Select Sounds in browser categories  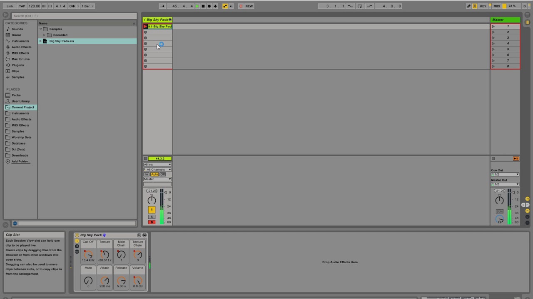pyautogui.click(x=17, y=29)
